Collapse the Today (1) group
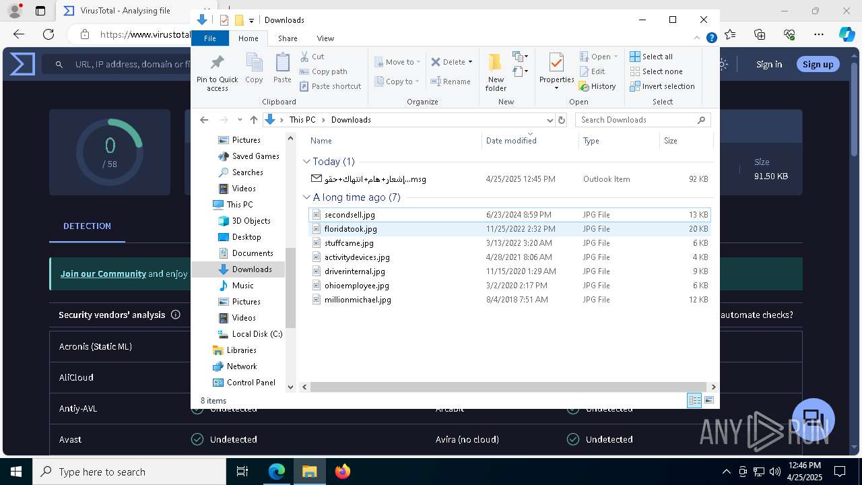 click(x=306, y=162)
